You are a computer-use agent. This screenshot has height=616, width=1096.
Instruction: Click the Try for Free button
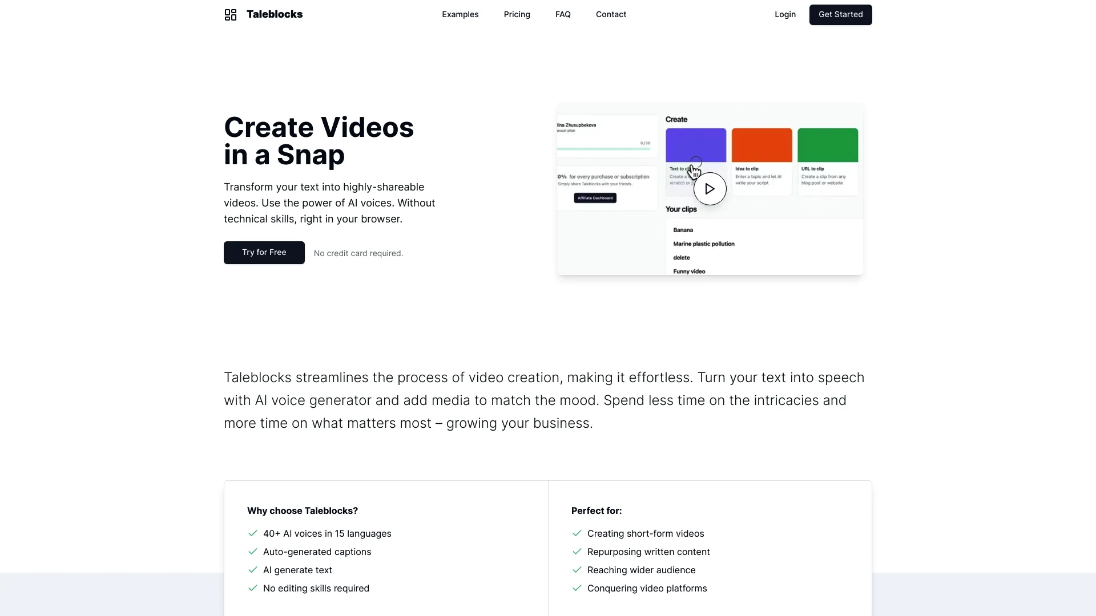pyautogui.click(x=264, y=253)
